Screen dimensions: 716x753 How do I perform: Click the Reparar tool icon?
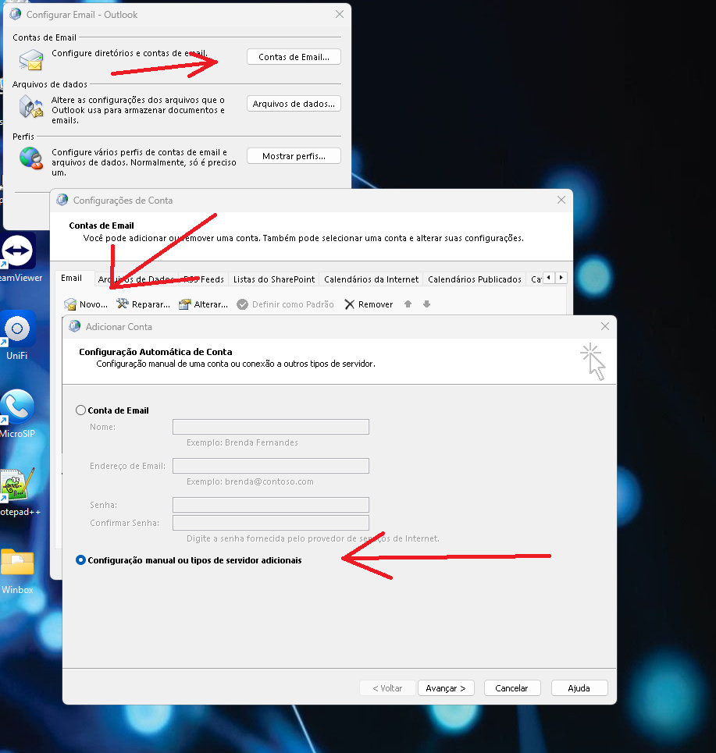coord(123,304)
